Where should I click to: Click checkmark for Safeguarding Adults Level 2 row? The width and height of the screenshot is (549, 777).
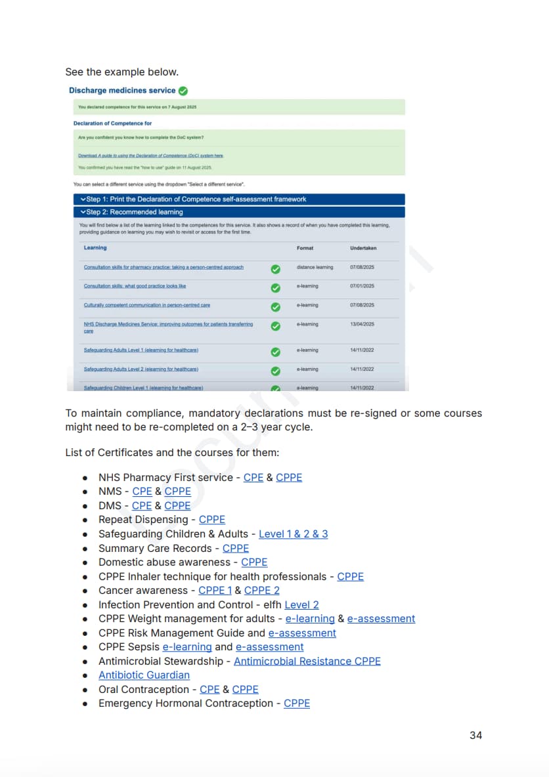[276, 370]
